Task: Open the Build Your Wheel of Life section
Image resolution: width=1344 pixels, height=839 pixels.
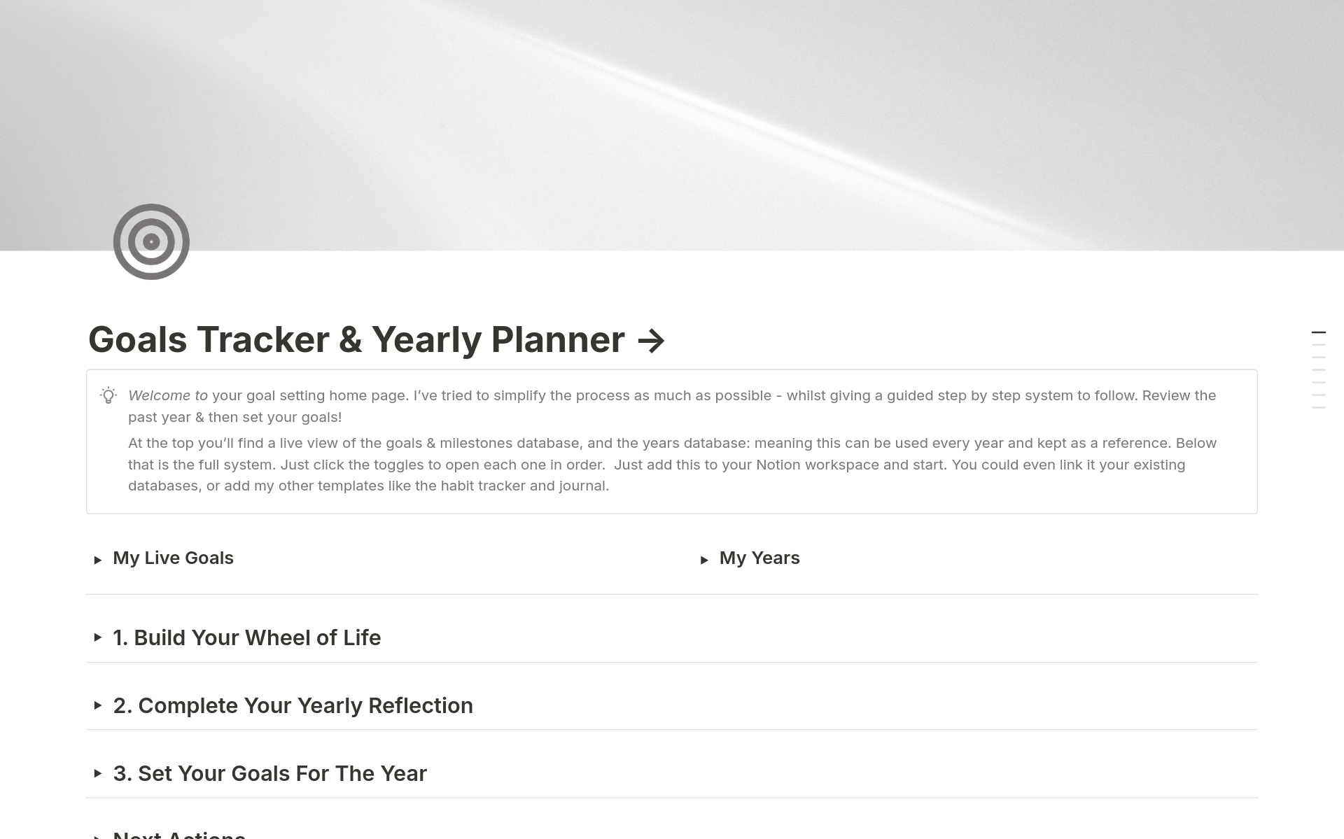Action: pos(98,639)
